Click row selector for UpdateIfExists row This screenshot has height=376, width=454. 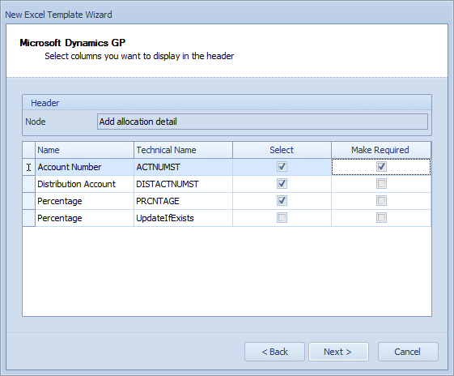pos(28,218)
